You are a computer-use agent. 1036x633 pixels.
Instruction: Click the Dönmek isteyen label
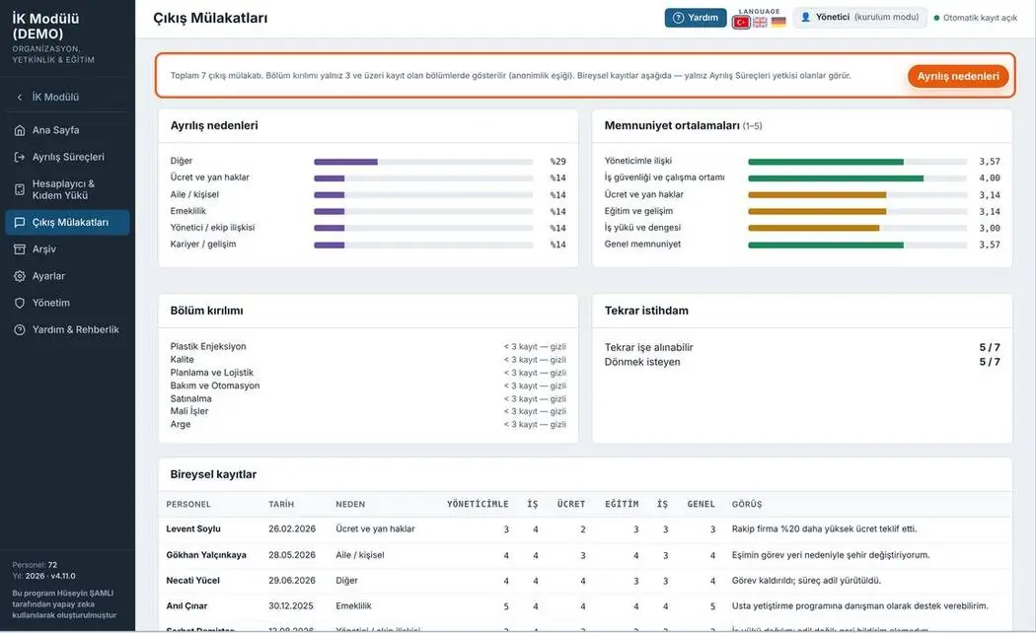click(x=642, y=362)
